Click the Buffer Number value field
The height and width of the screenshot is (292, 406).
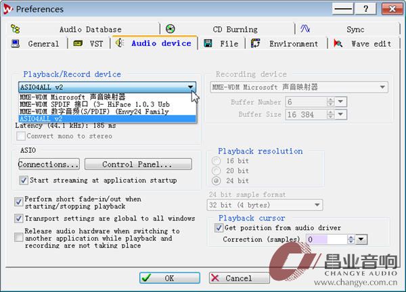point(306,102)
